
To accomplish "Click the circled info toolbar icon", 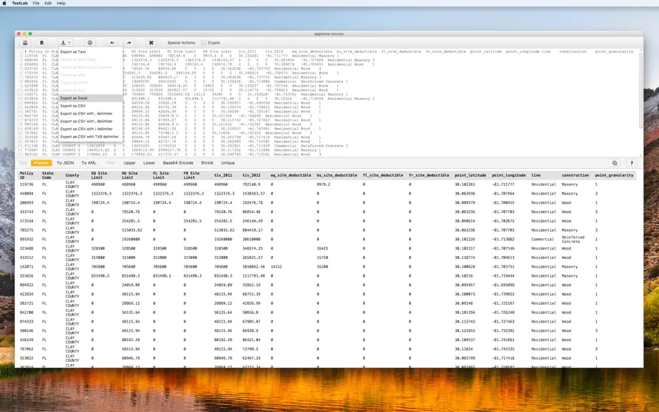I will [x=90, y=42].
